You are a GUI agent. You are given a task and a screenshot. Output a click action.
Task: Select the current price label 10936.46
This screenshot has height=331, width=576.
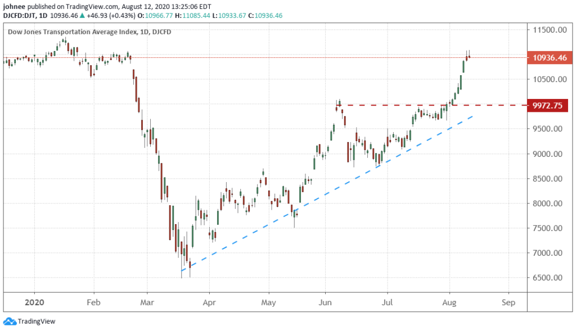[x=548, y=57]
